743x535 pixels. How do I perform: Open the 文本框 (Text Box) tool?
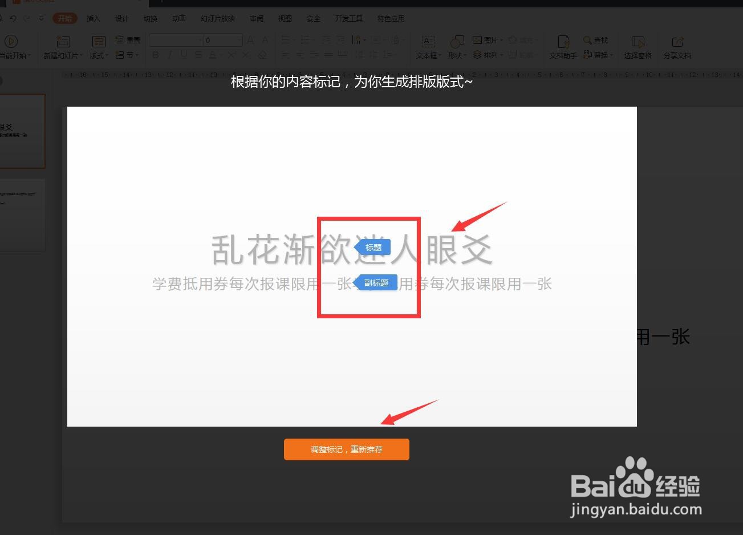tap(427, 46)
